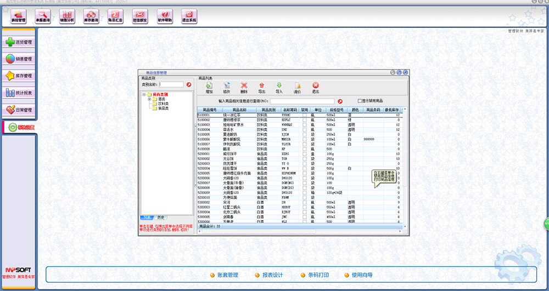This screenshot has height=291, width=549.
Task: Tick the 禁用 checkbox for product 5100001
Action: (305, 116)
